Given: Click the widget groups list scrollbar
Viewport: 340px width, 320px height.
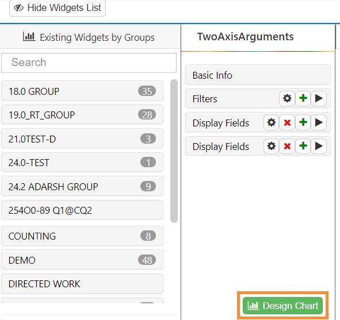Looking at the screenshot, I should [x=174, y=151].
